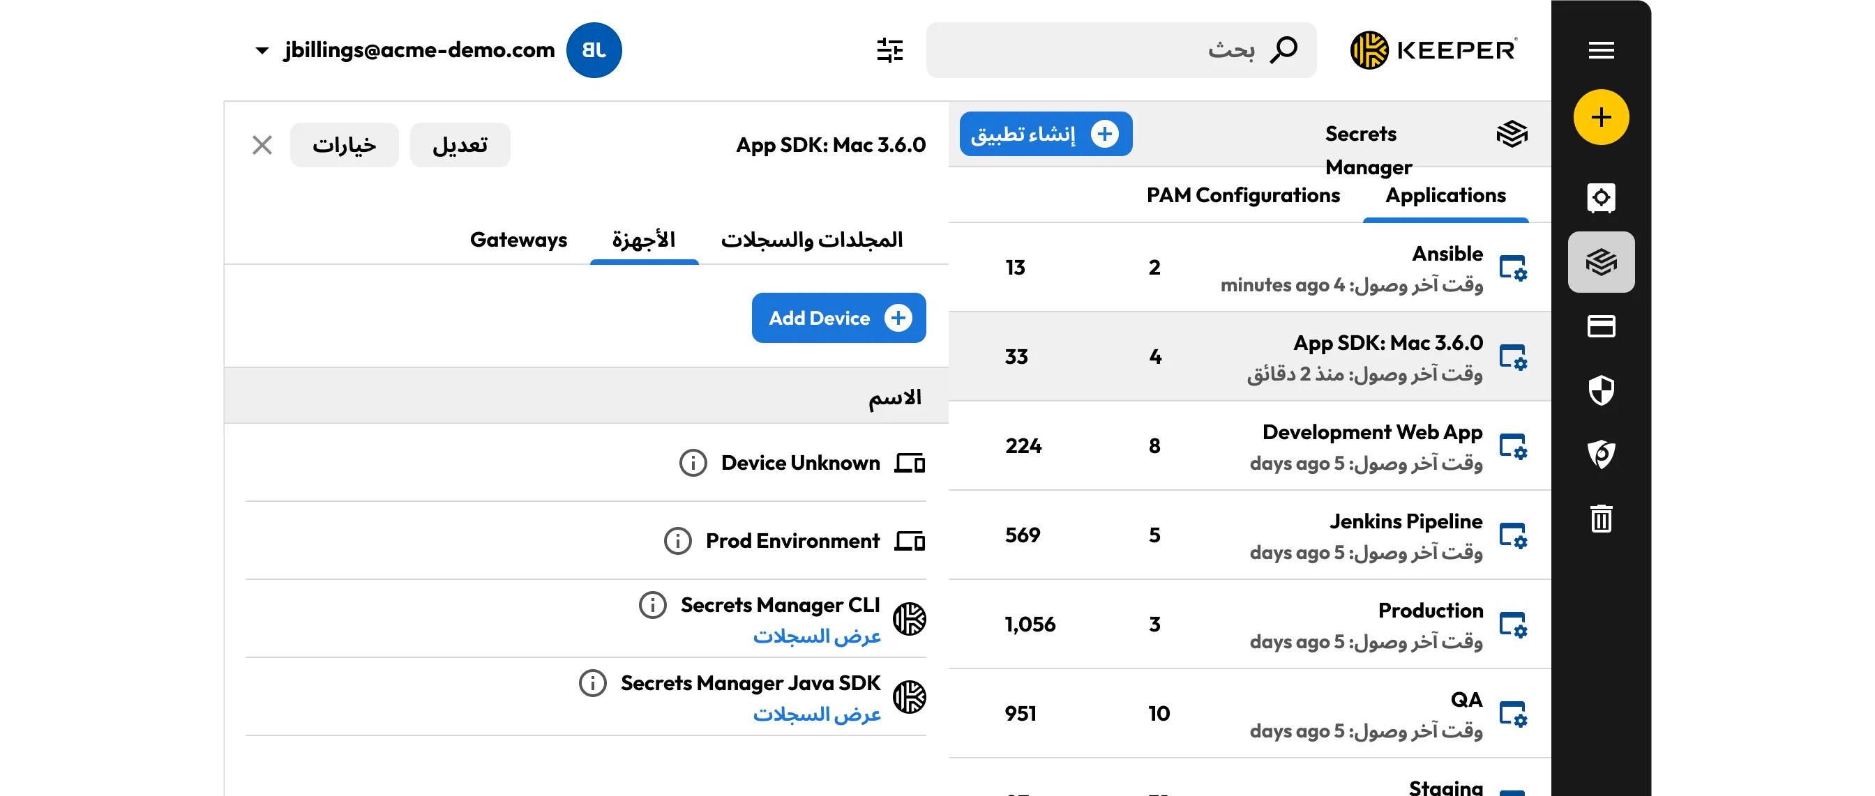Click the App SDK: Mac 3.6.0 row icon
The height and width of the screenshot is (796, 1875).
pos(1512,358)
